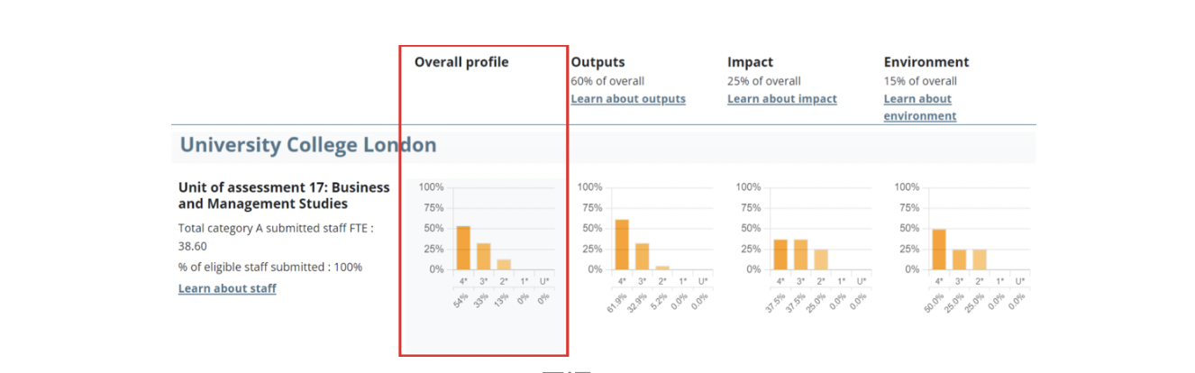1195x373 pixels.
Task: Click the 2* bar in Environment chart
Action: [x=980, y=259]
